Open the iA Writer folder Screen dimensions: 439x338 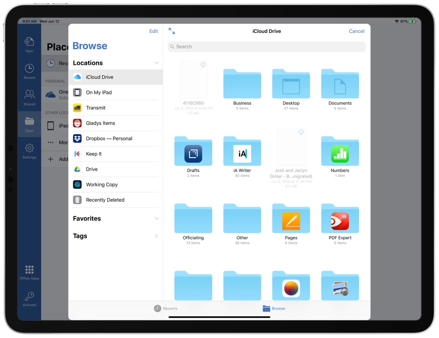[x=242, y=157]
